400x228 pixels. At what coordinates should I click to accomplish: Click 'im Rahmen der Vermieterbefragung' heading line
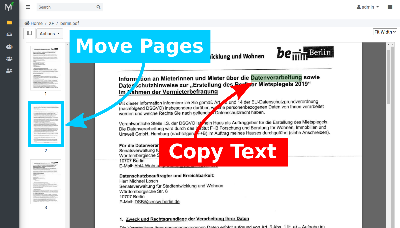168,92
